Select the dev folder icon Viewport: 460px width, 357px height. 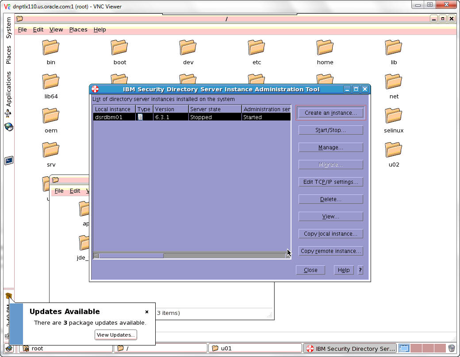(x=188, y=47)
